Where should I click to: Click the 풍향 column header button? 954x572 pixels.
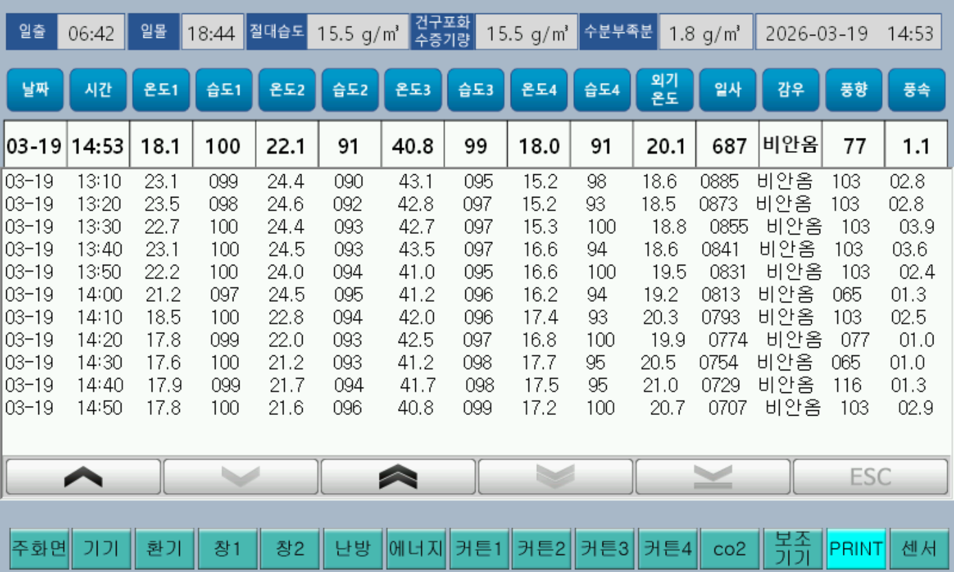tap(854, 90)
